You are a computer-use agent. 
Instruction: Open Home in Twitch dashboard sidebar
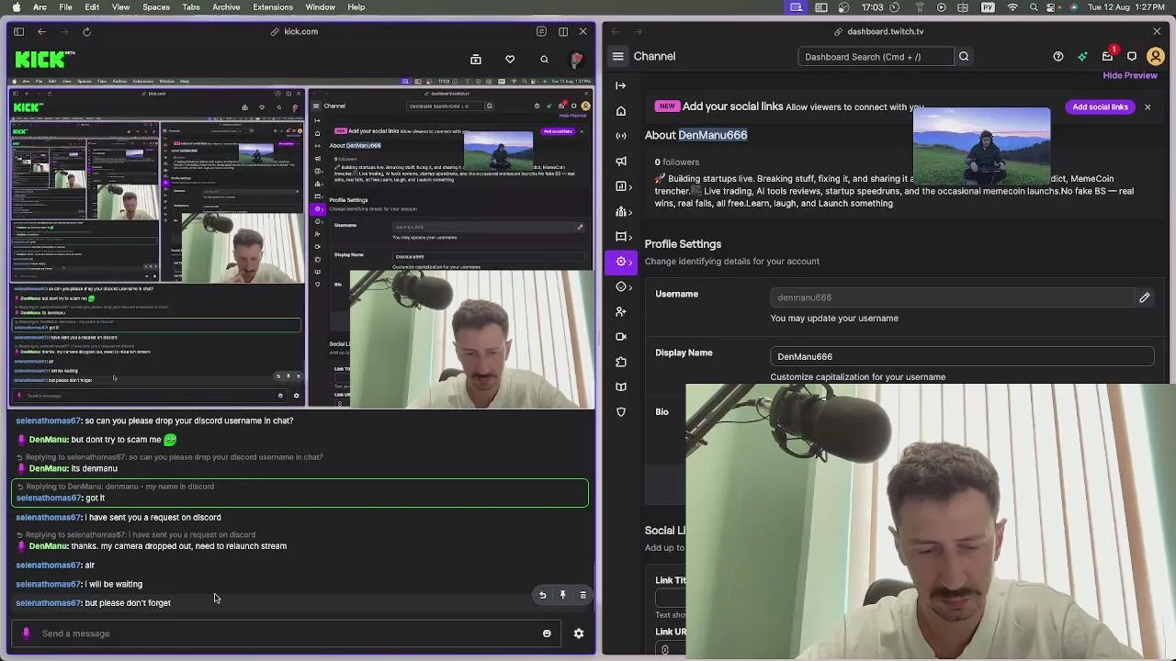[x=621, y=111]
